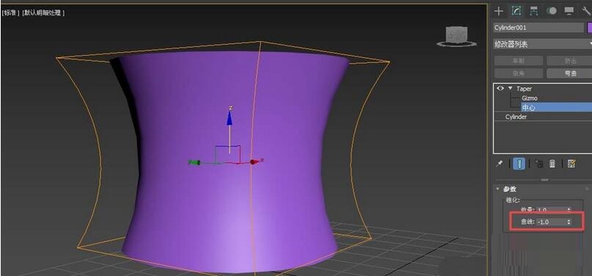The image size is (592, 276).
Task: Click the 挤出 modifier button
Action: tap(569, 61)
